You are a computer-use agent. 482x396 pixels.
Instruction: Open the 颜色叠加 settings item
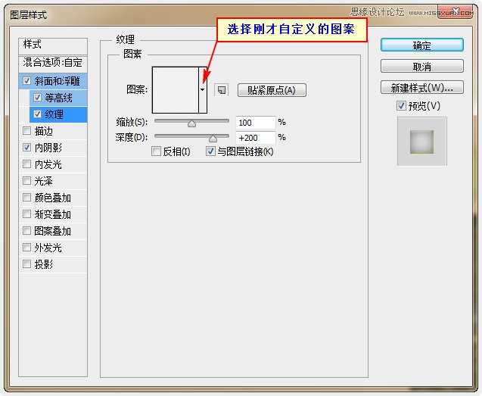[52, 198]
